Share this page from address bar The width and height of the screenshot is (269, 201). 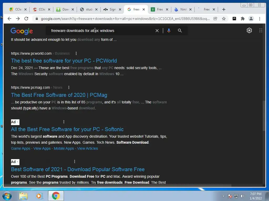coord(215,19)
